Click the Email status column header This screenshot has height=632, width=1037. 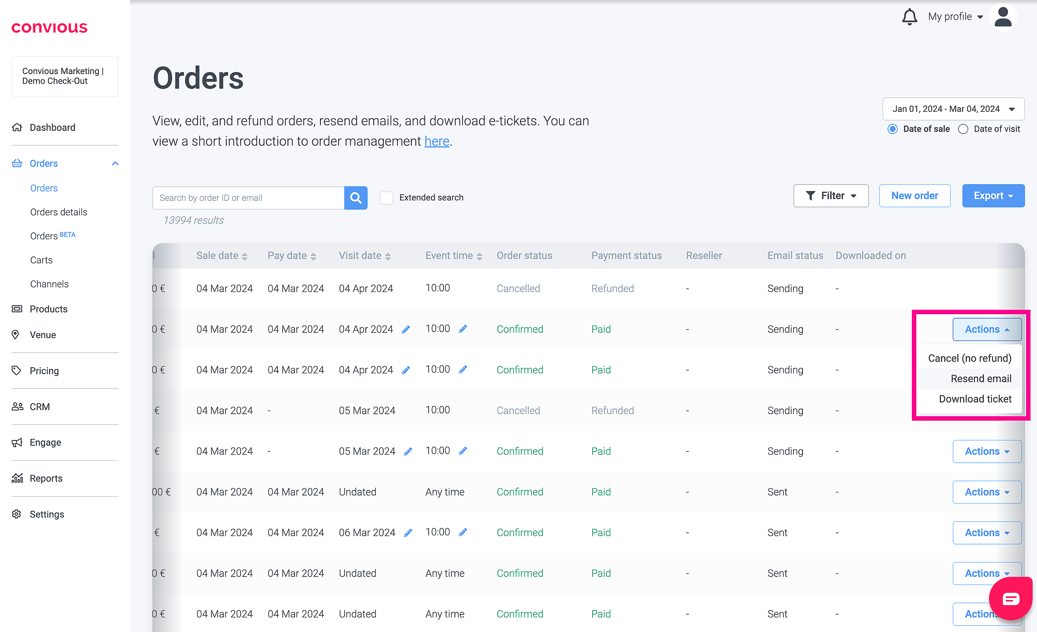[795, 256]
